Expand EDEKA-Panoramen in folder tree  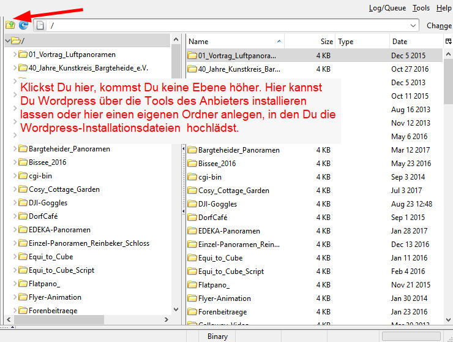15,230
